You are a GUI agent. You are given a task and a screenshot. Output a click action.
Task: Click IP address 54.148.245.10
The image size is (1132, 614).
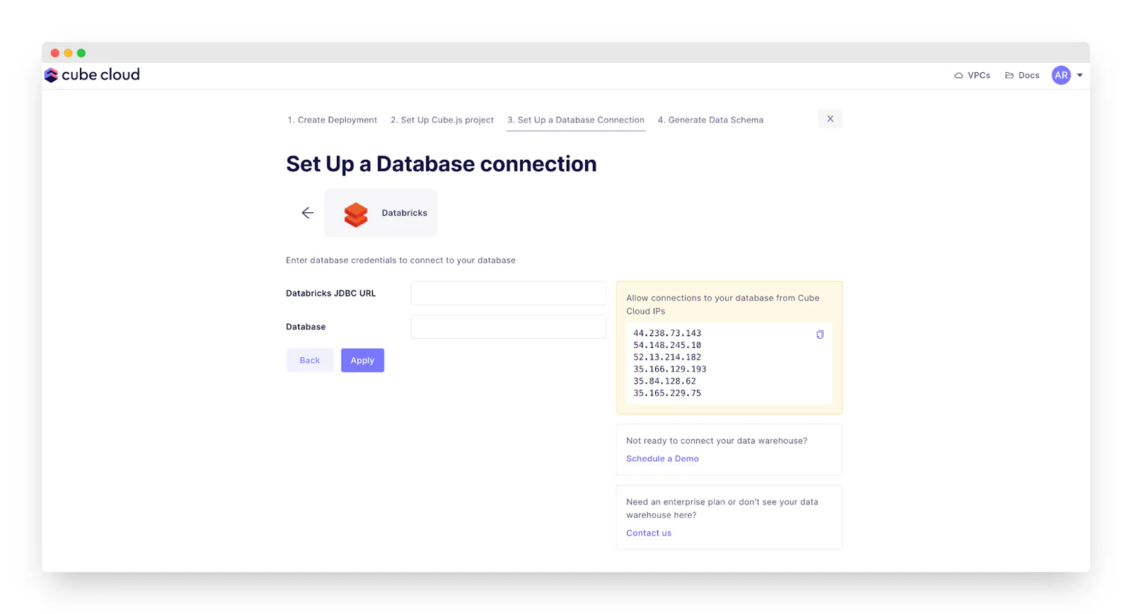[x=667, y=345]
